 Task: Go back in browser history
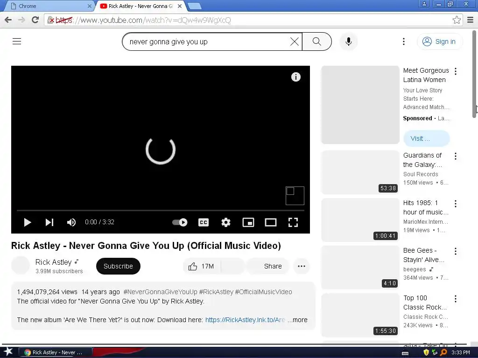tap(8, 20)
